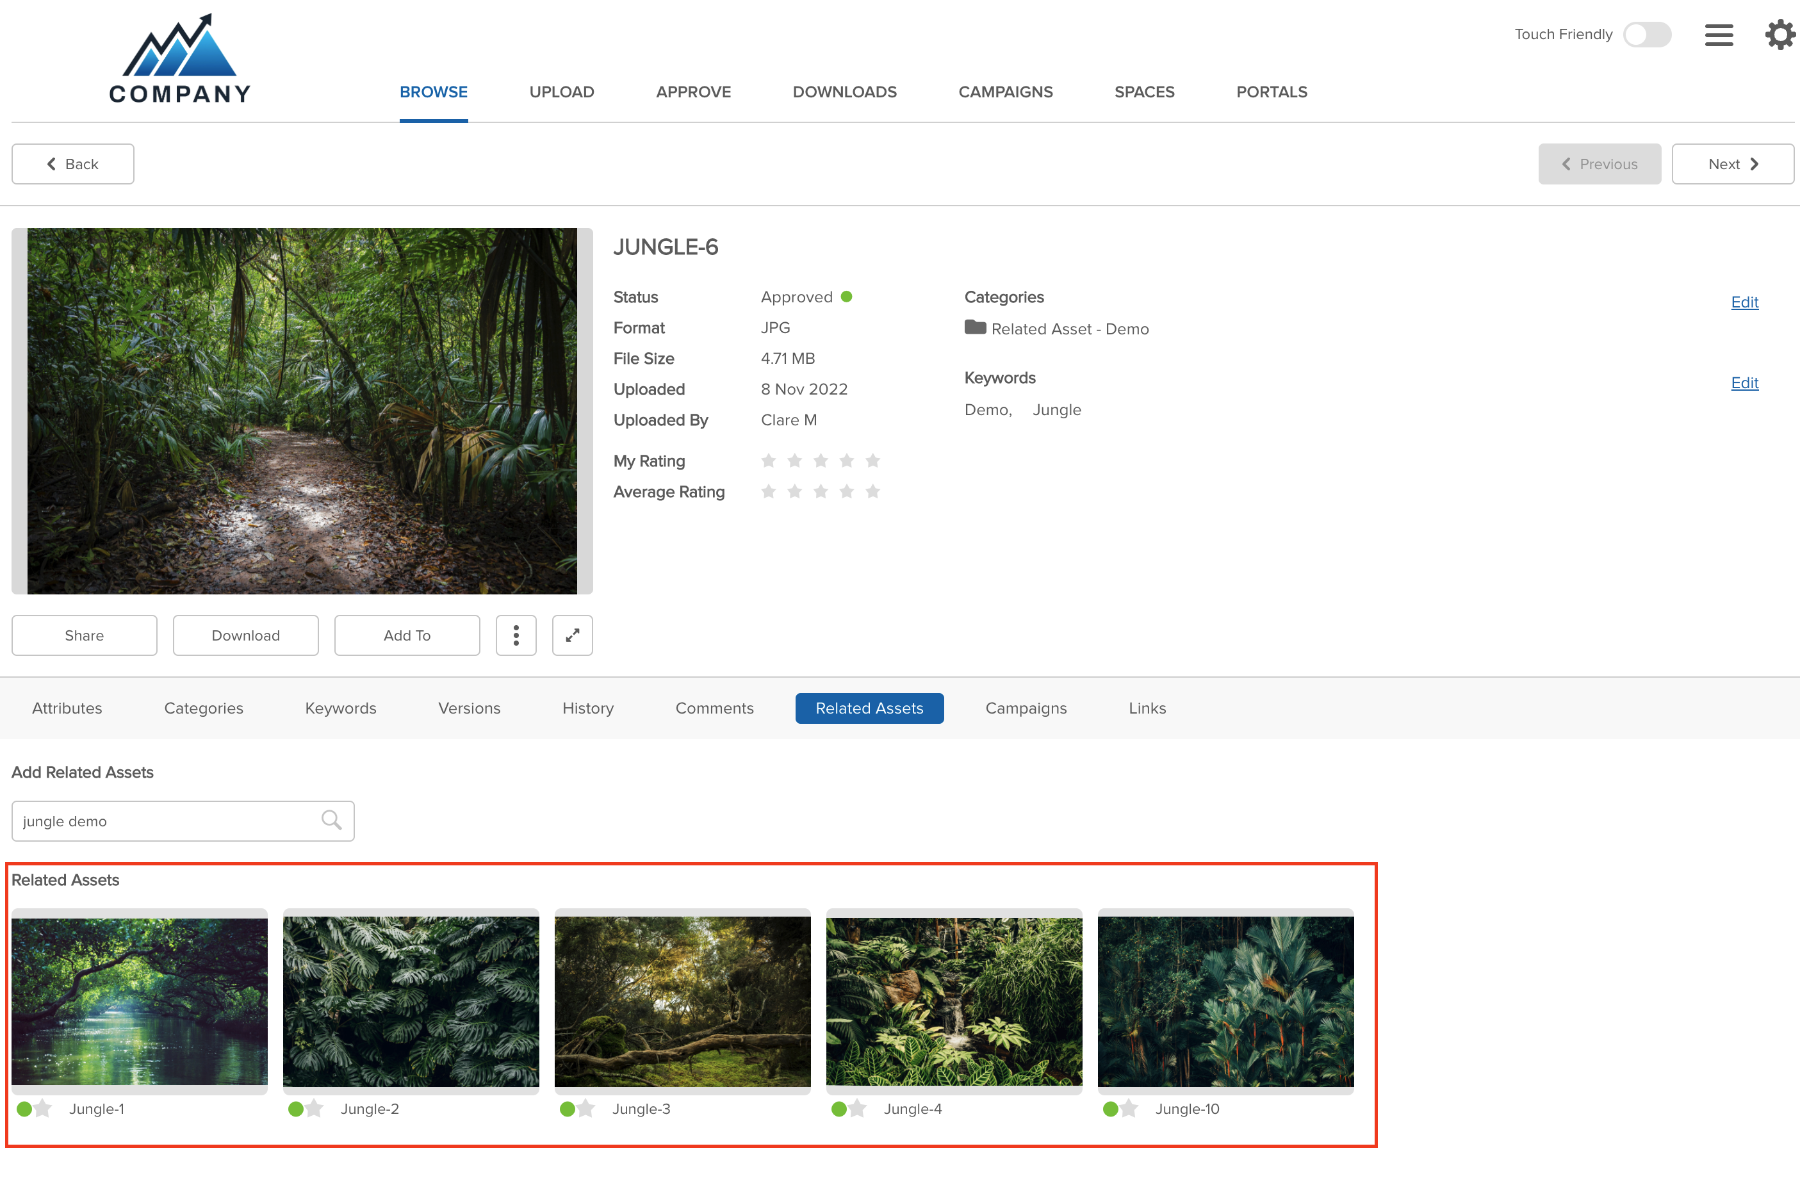Click the Edit link for Keywords
This screenshot has width=1800, height=1185.
1744,382
